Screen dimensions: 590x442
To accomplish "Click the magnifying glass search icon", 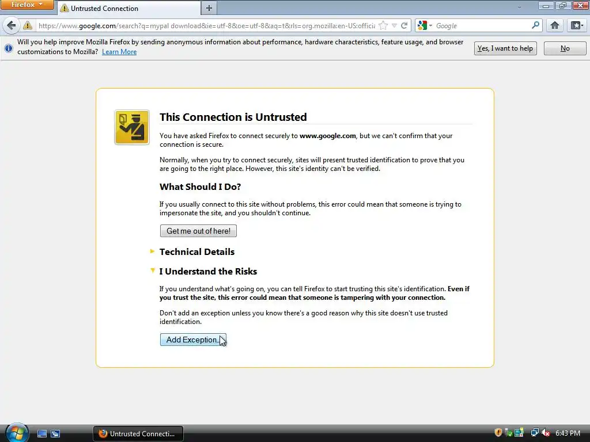I will click(535, 25).
